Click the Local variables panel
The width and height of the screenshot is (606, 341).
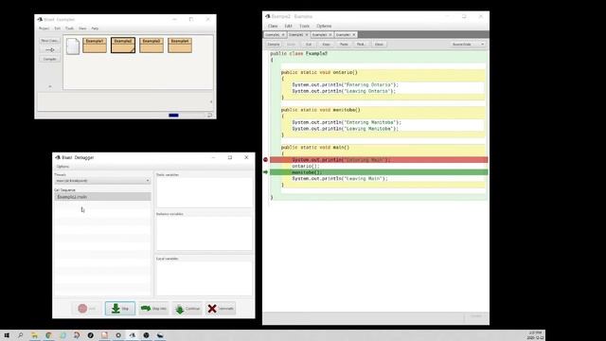click(204, 278)
